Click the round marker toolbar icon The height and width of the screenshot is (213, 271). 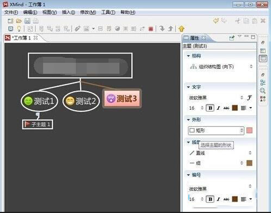(118, 28)
